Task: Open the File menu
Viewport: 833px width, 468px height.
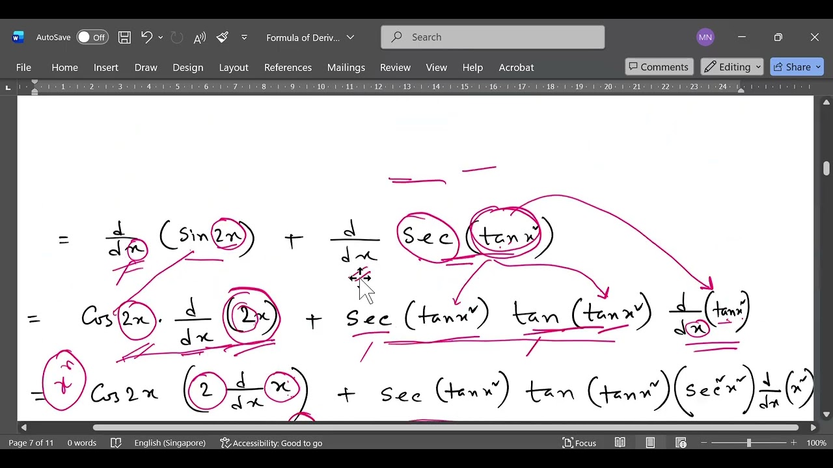Action: (23, 67)
